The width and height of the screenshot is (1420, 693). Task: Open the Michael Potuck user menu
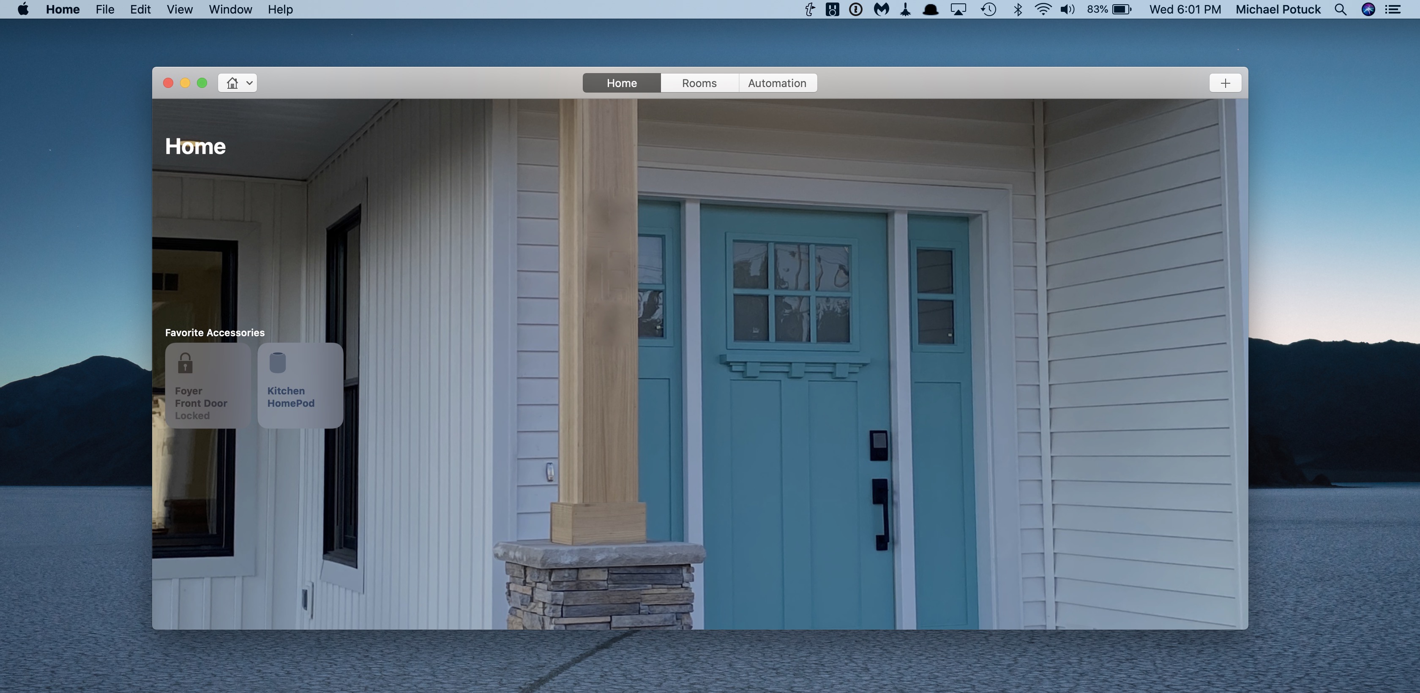pos(1278,9)
